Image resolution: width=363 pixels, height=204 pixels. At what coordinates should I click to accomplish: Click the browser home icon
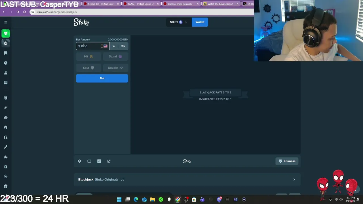24,12
